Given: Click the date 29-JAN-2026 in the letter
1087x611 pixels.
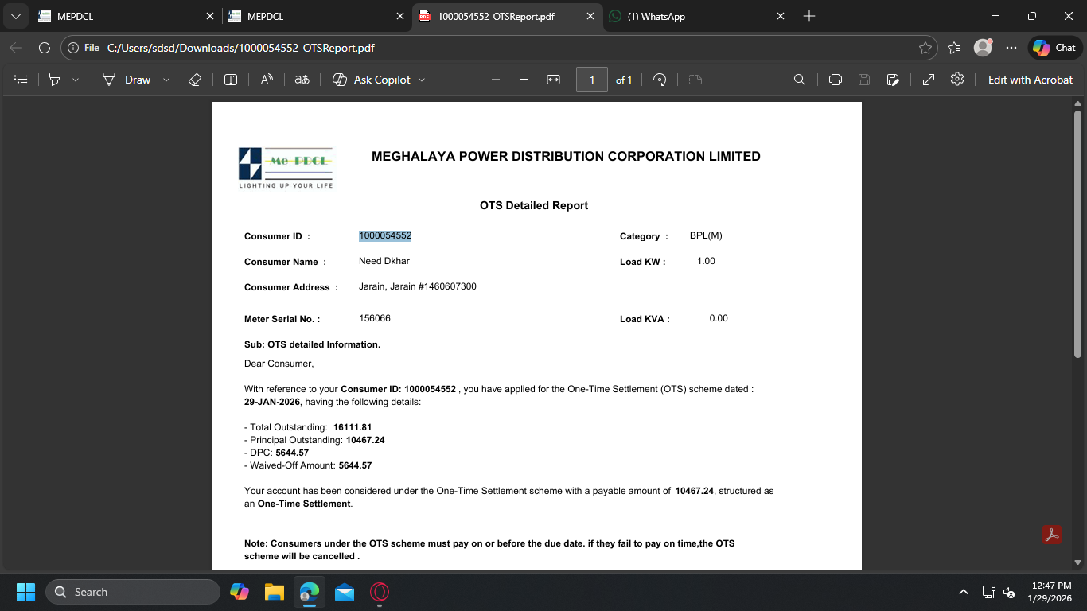Looking at the screenshot, I should pyautogui.click(x=272, y=402).
